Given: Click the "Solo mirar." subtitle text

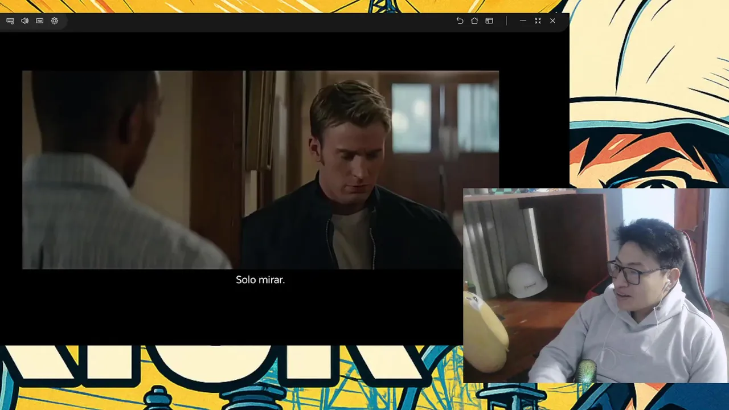Looking at the screenshot, I should (x=260, y=280).
